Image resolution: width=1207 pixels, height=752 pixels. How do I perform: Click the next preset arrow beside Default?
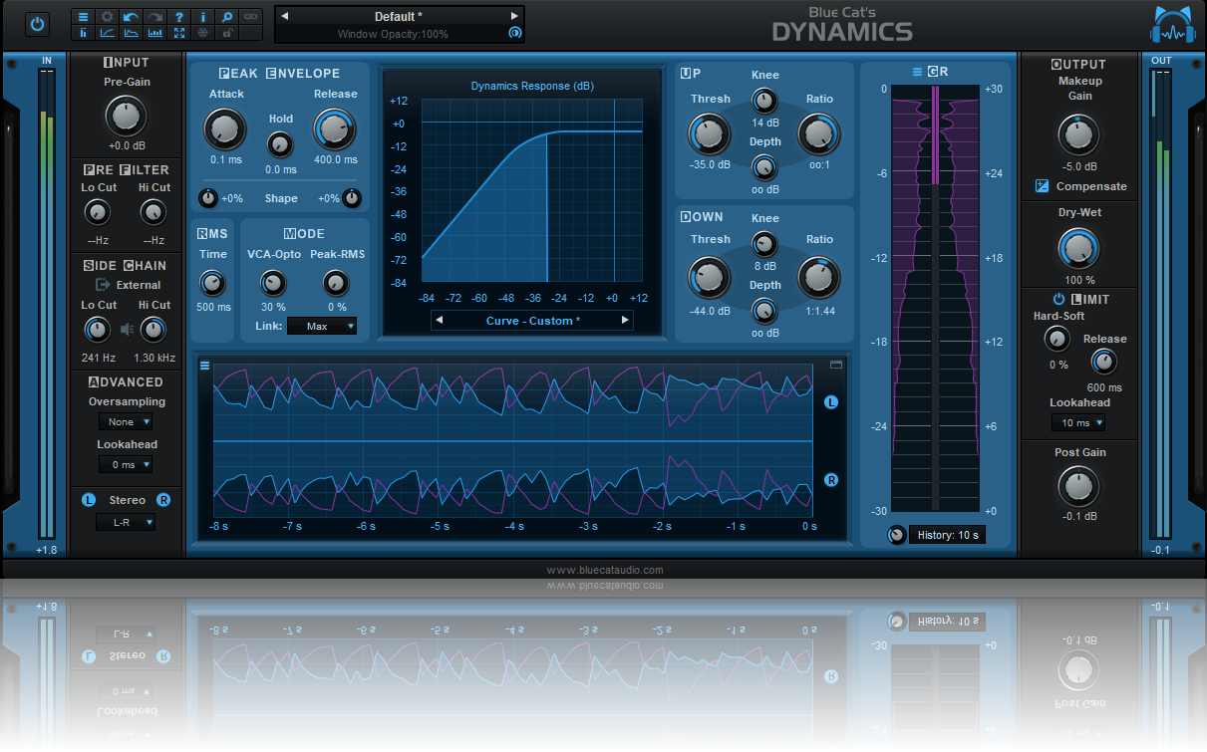click(x=514, y=15)
